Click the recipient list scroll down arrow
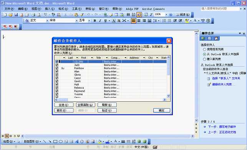This screenshot has height=150, width=247. pos(168,96)
